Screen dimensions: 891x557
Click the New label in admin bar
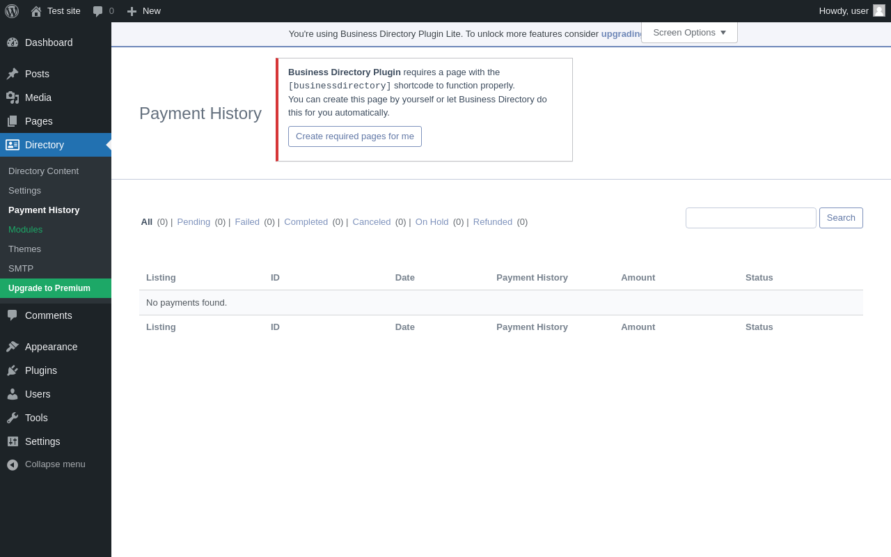(152, 10)
